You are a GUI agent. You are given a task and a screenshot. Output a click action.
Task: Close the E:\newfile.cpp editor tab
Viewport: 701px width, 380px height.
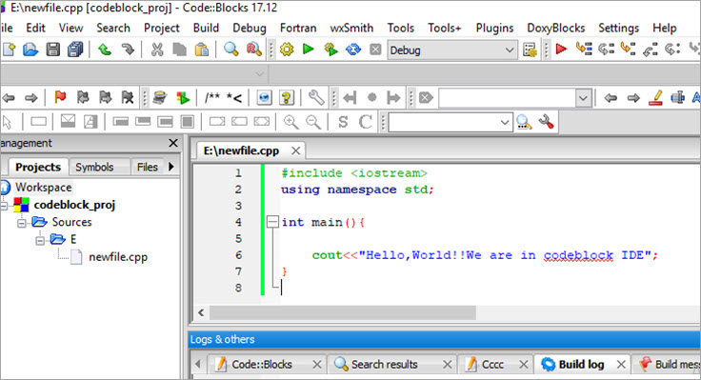[295, 150]
